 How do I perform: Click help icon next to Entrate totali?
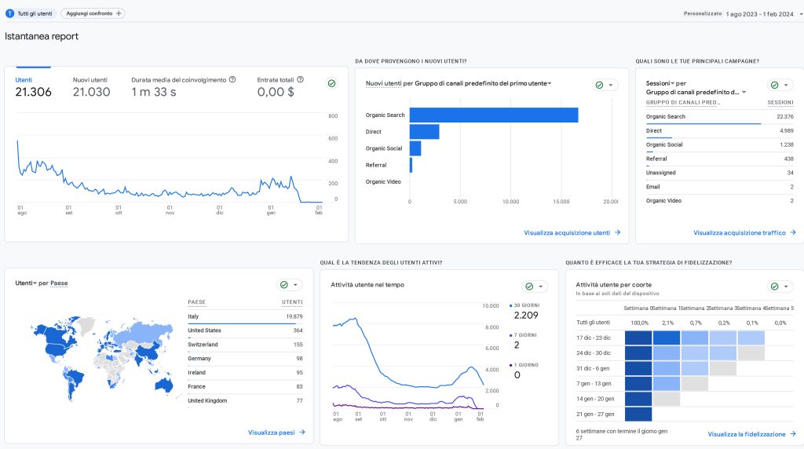[300, 80]
